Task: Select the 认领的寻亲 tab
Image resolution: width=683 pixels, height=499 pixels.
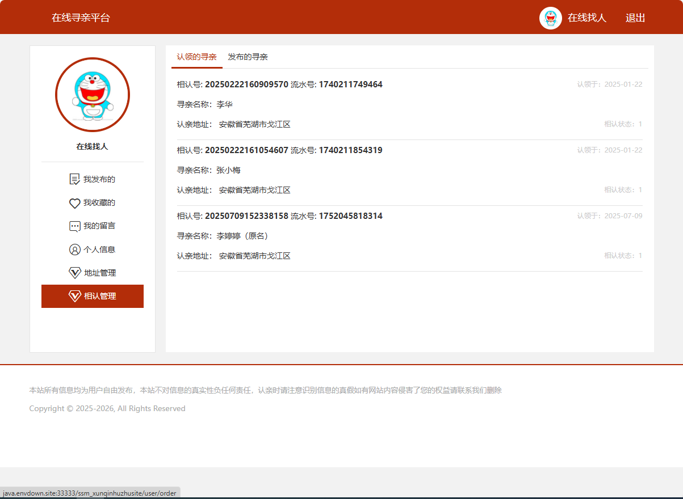Action: point(196,57)
